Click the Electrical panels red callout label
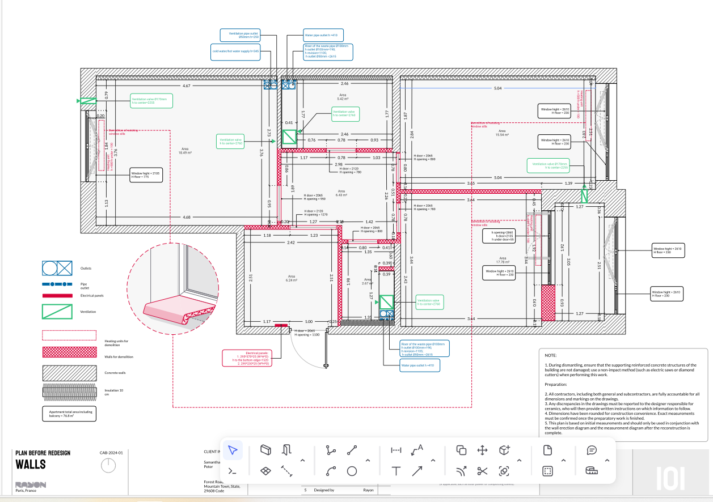 [247, 358]
